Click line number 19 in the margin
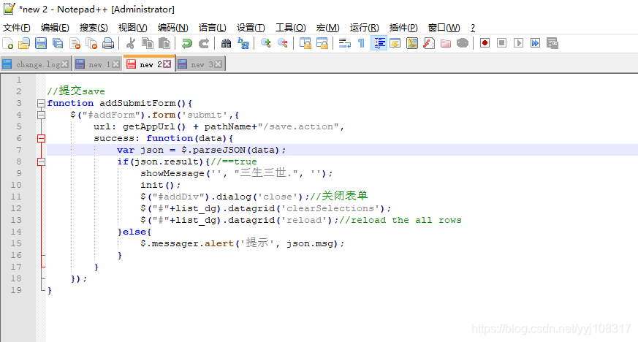638x342 pixels. click(16, 290)
